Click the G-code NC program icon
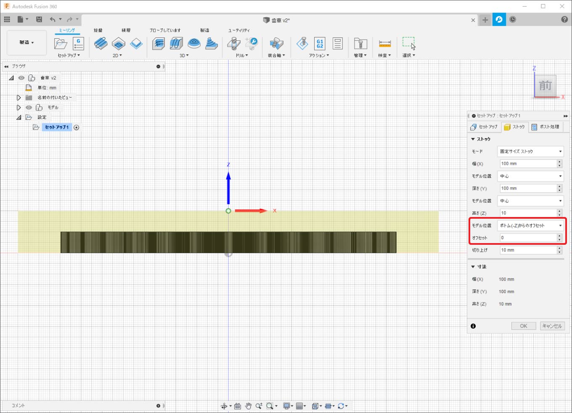 (78, 43)
